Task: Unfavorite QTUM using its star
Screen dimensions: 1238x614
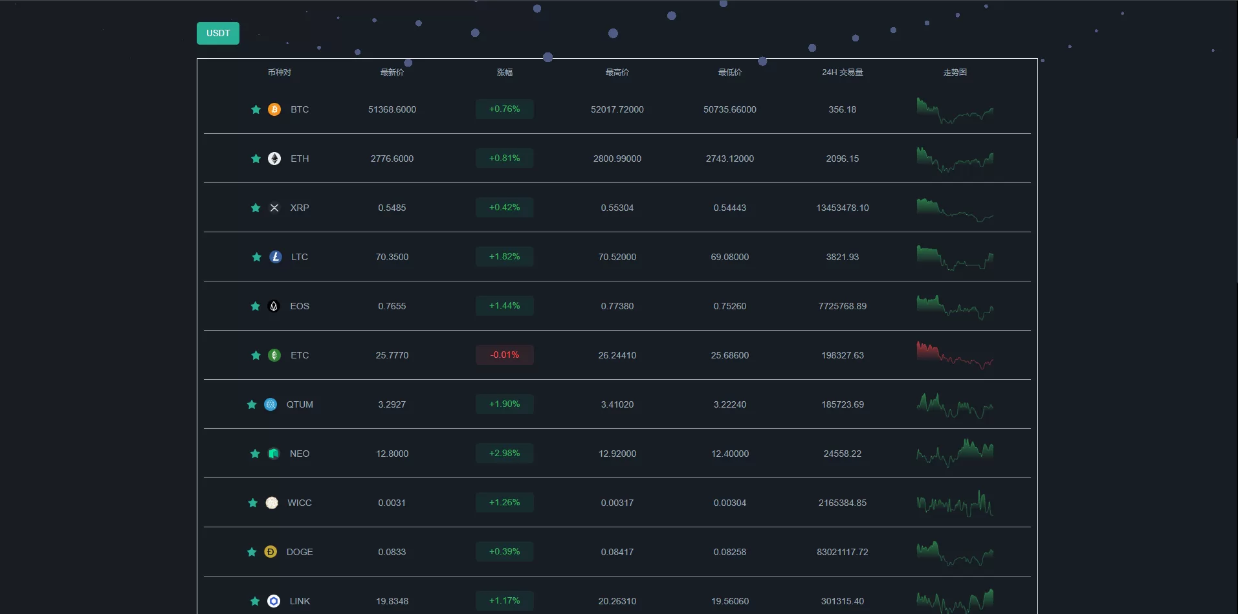Action: (252, 404)
